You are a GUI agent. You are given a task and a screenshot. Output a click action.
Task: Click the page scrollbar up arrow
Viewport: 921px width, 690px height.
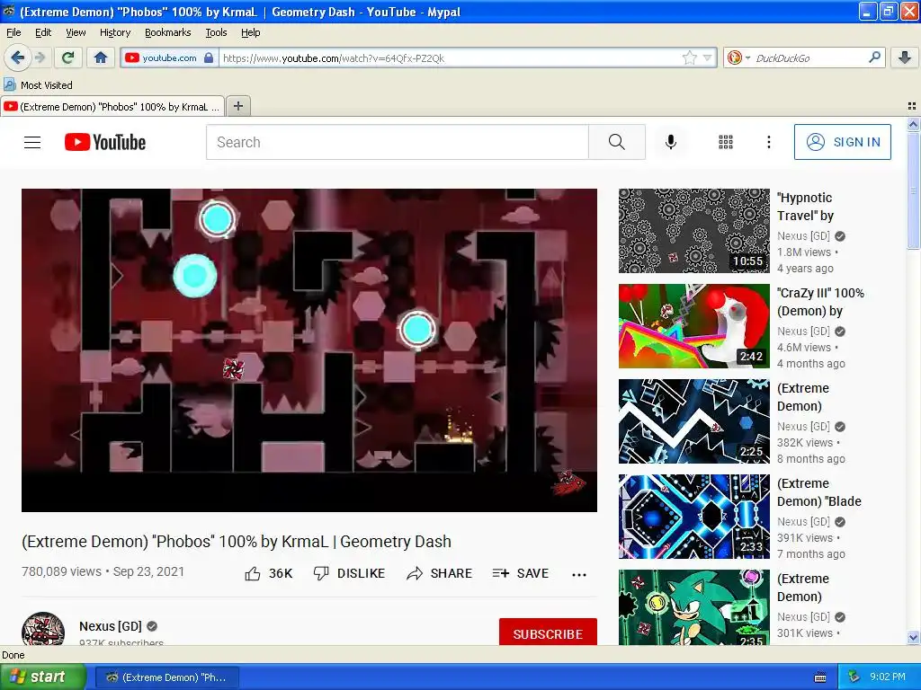913,124
